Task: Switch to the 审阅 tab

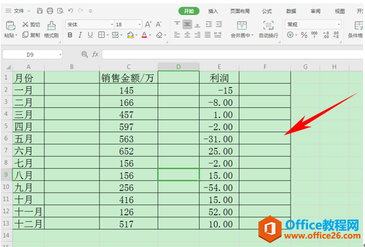Action: 315,11
